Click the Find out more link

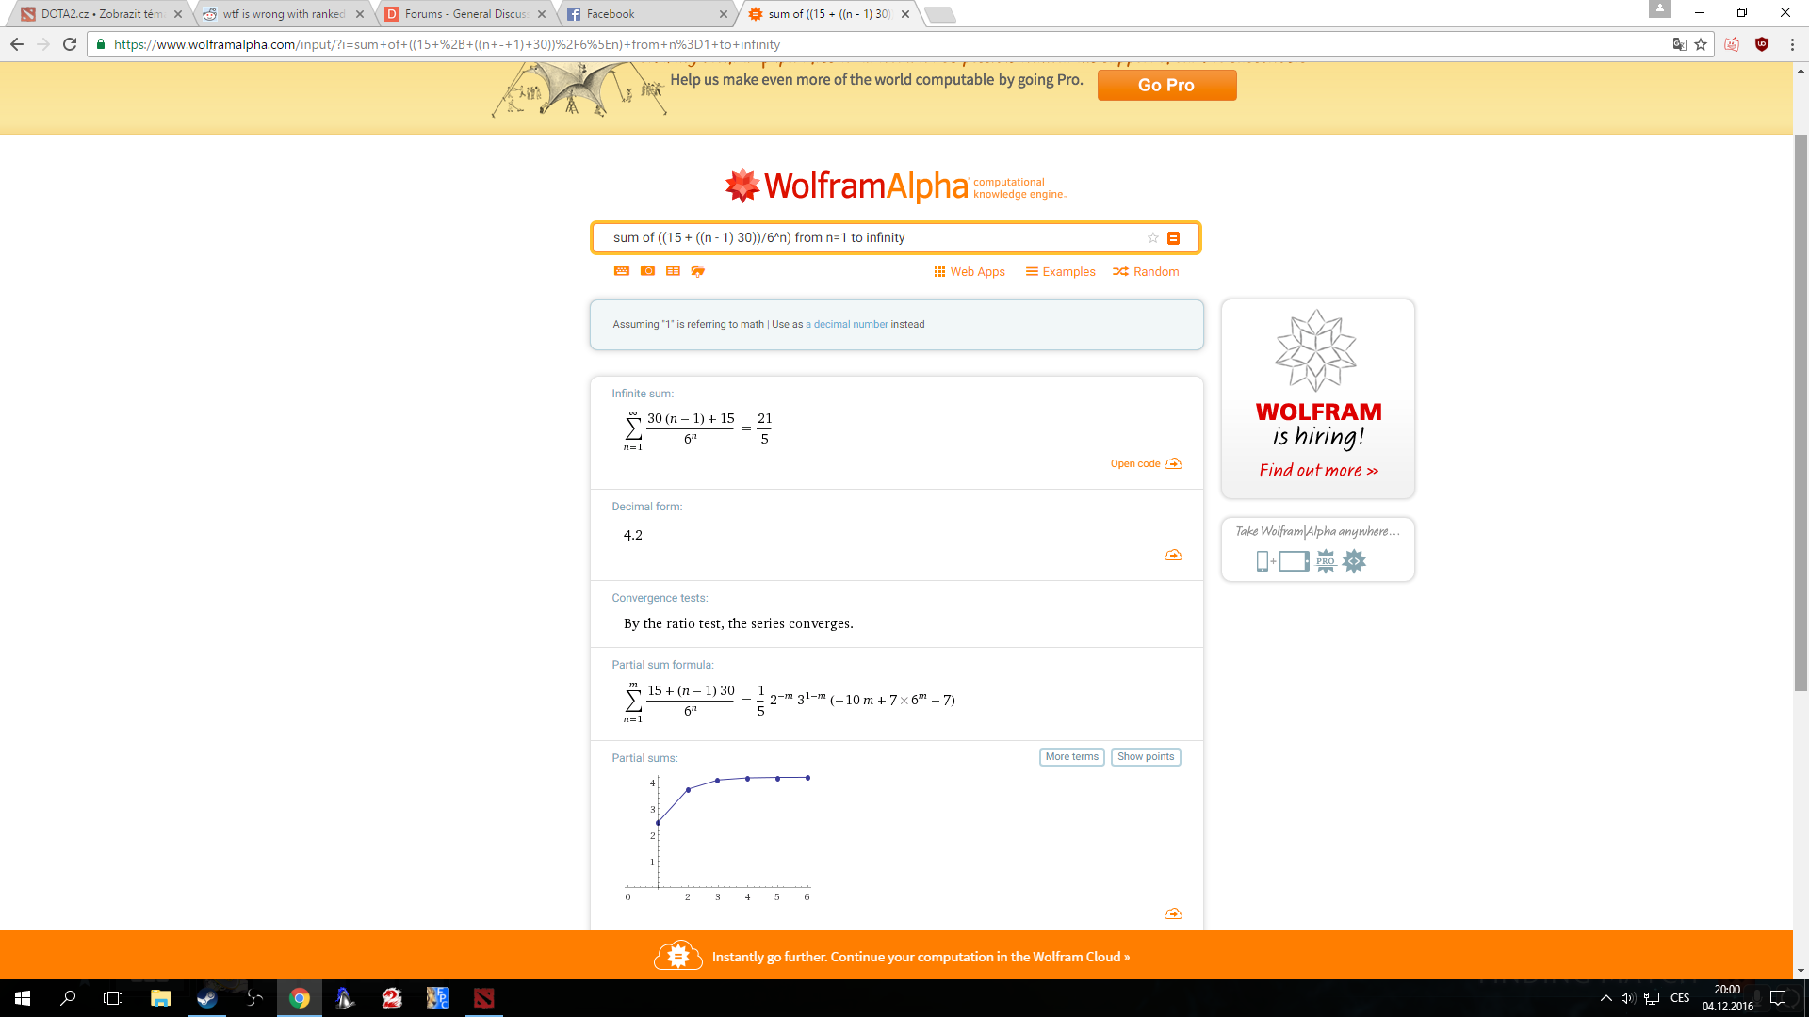coord(1319,470)
